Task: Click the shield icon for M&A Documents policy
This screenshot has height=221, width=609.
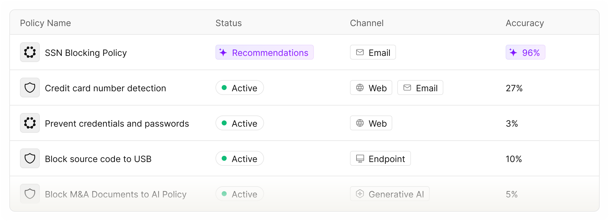Action: pos(30,194)
